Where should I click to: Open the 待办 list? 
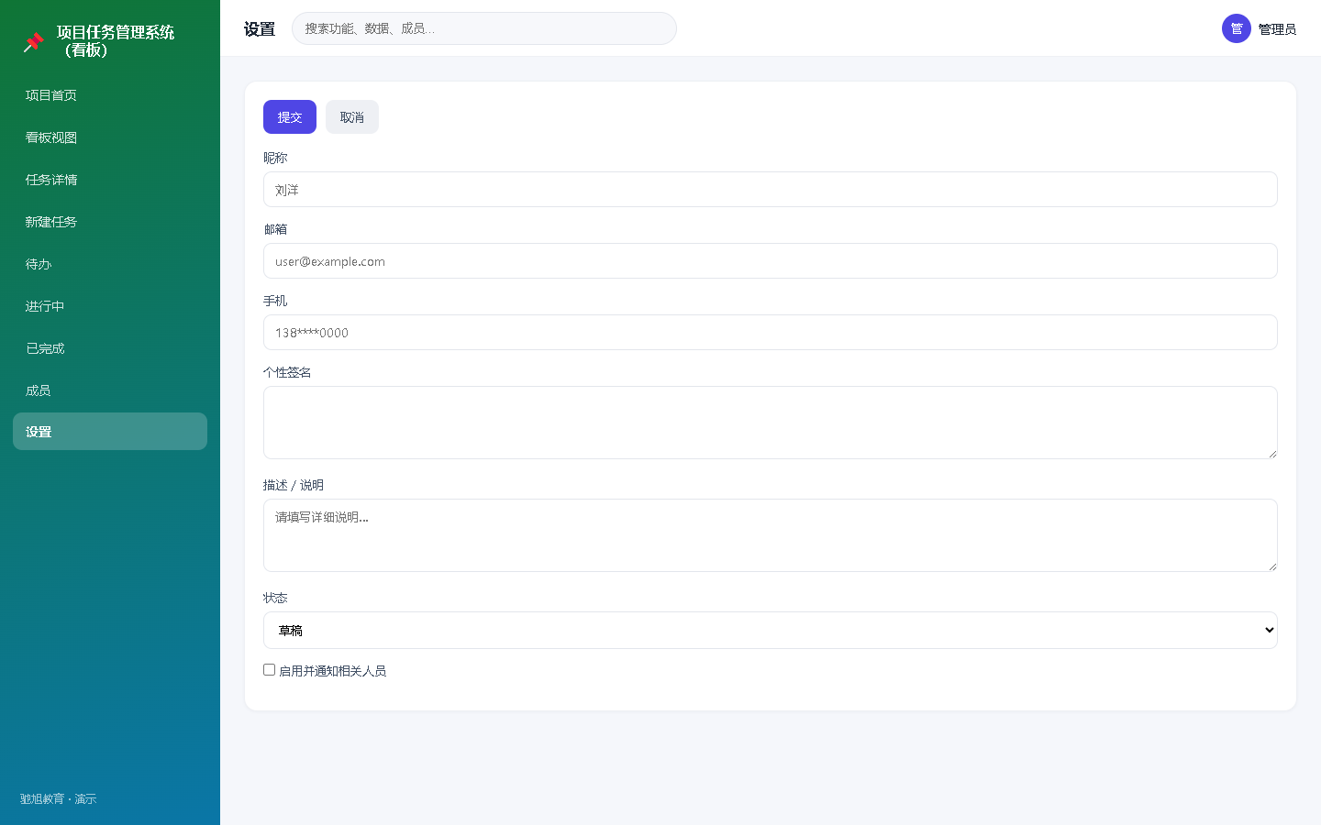pos(110,264)
